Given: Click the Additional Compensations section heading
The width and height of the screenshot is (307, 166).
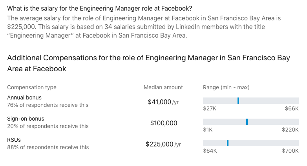Looking at the screenshot, I should (149, 63).
